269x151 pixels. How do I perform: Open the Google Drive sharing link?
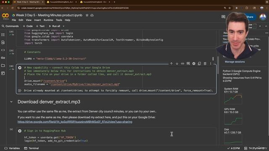click(x=75, y=122)
